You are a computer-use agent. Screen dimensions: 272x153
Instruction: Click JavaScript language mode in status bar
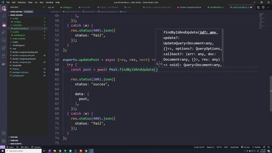click(234, 147)
